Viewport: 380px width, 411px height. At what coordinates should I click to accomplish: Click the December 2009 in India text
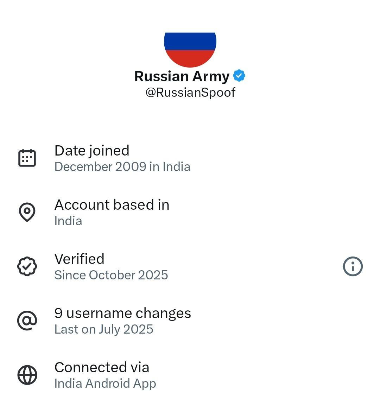click(x=122, y=167)
